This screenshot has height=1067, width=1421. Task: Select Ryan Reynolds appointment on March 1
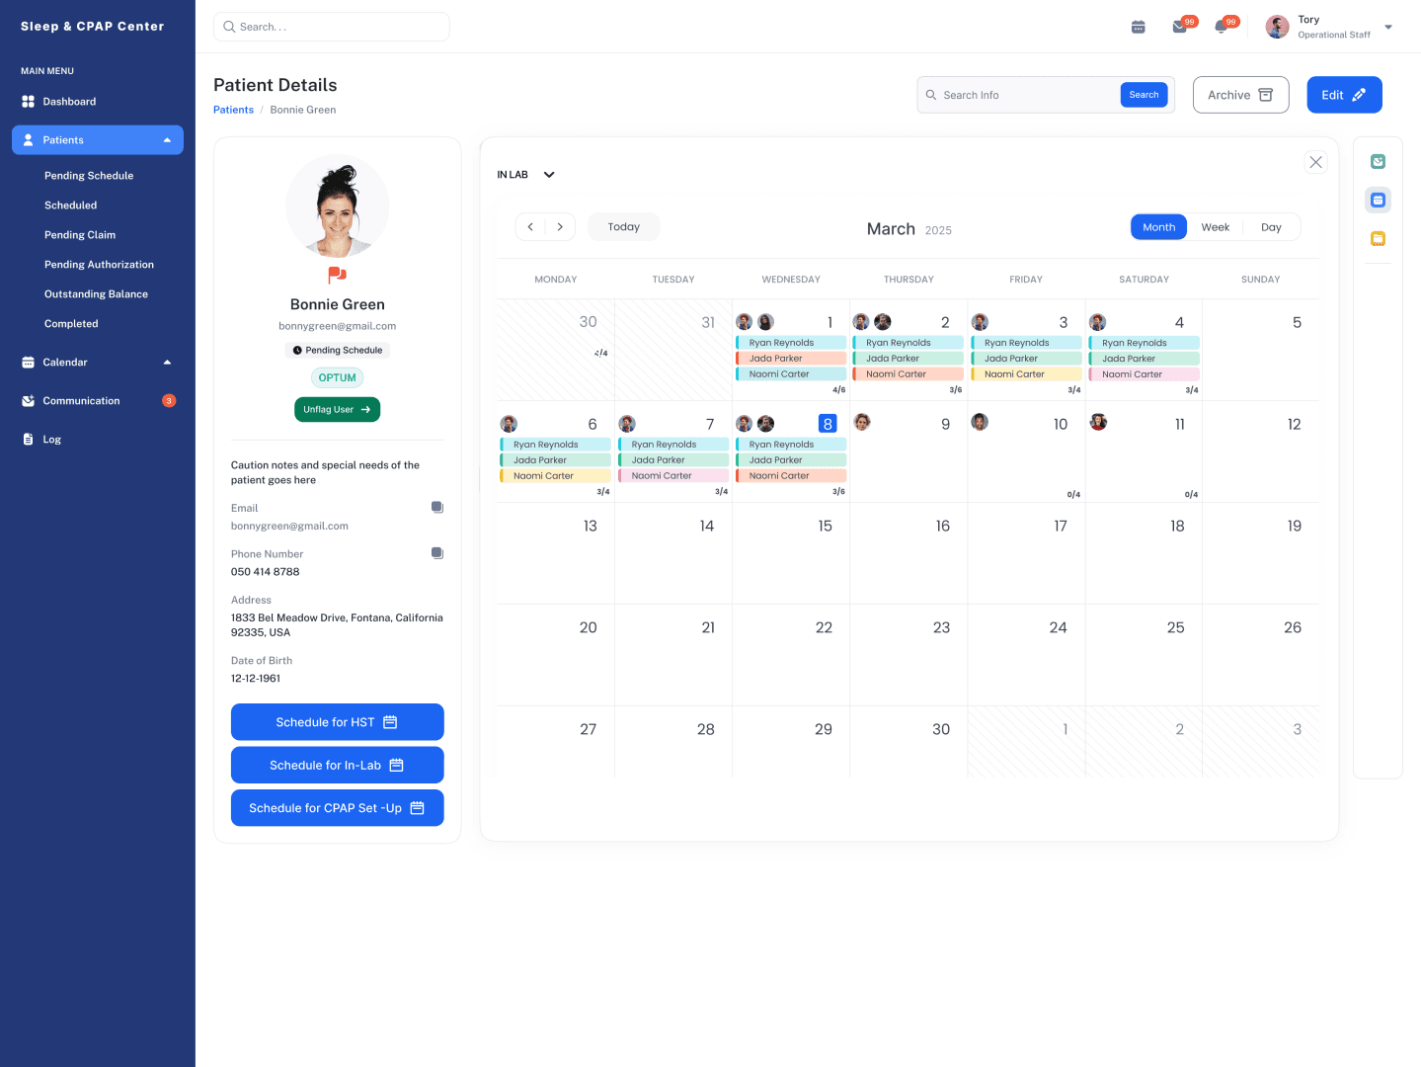click(791, 343)
